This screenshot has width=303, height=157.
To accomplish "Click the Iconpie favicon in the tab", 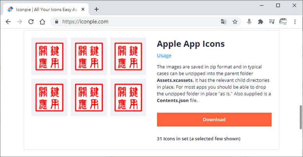I will [10, 9].
